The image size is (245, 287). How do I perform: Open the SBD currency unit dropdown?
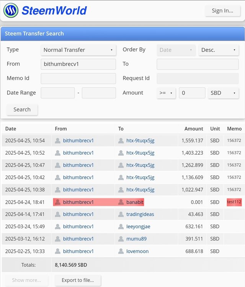pos(223,93)
